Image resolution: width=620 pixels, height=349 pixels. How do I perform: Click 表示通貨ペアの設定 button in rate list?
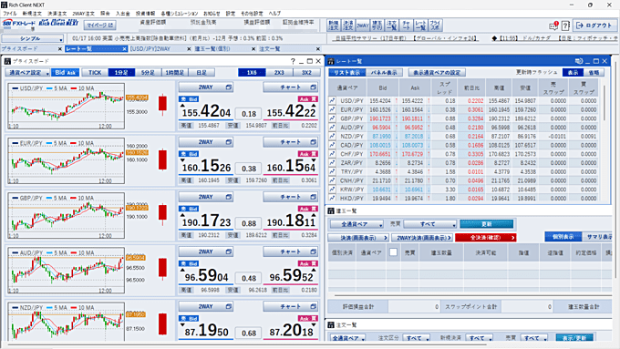[437, 72]
